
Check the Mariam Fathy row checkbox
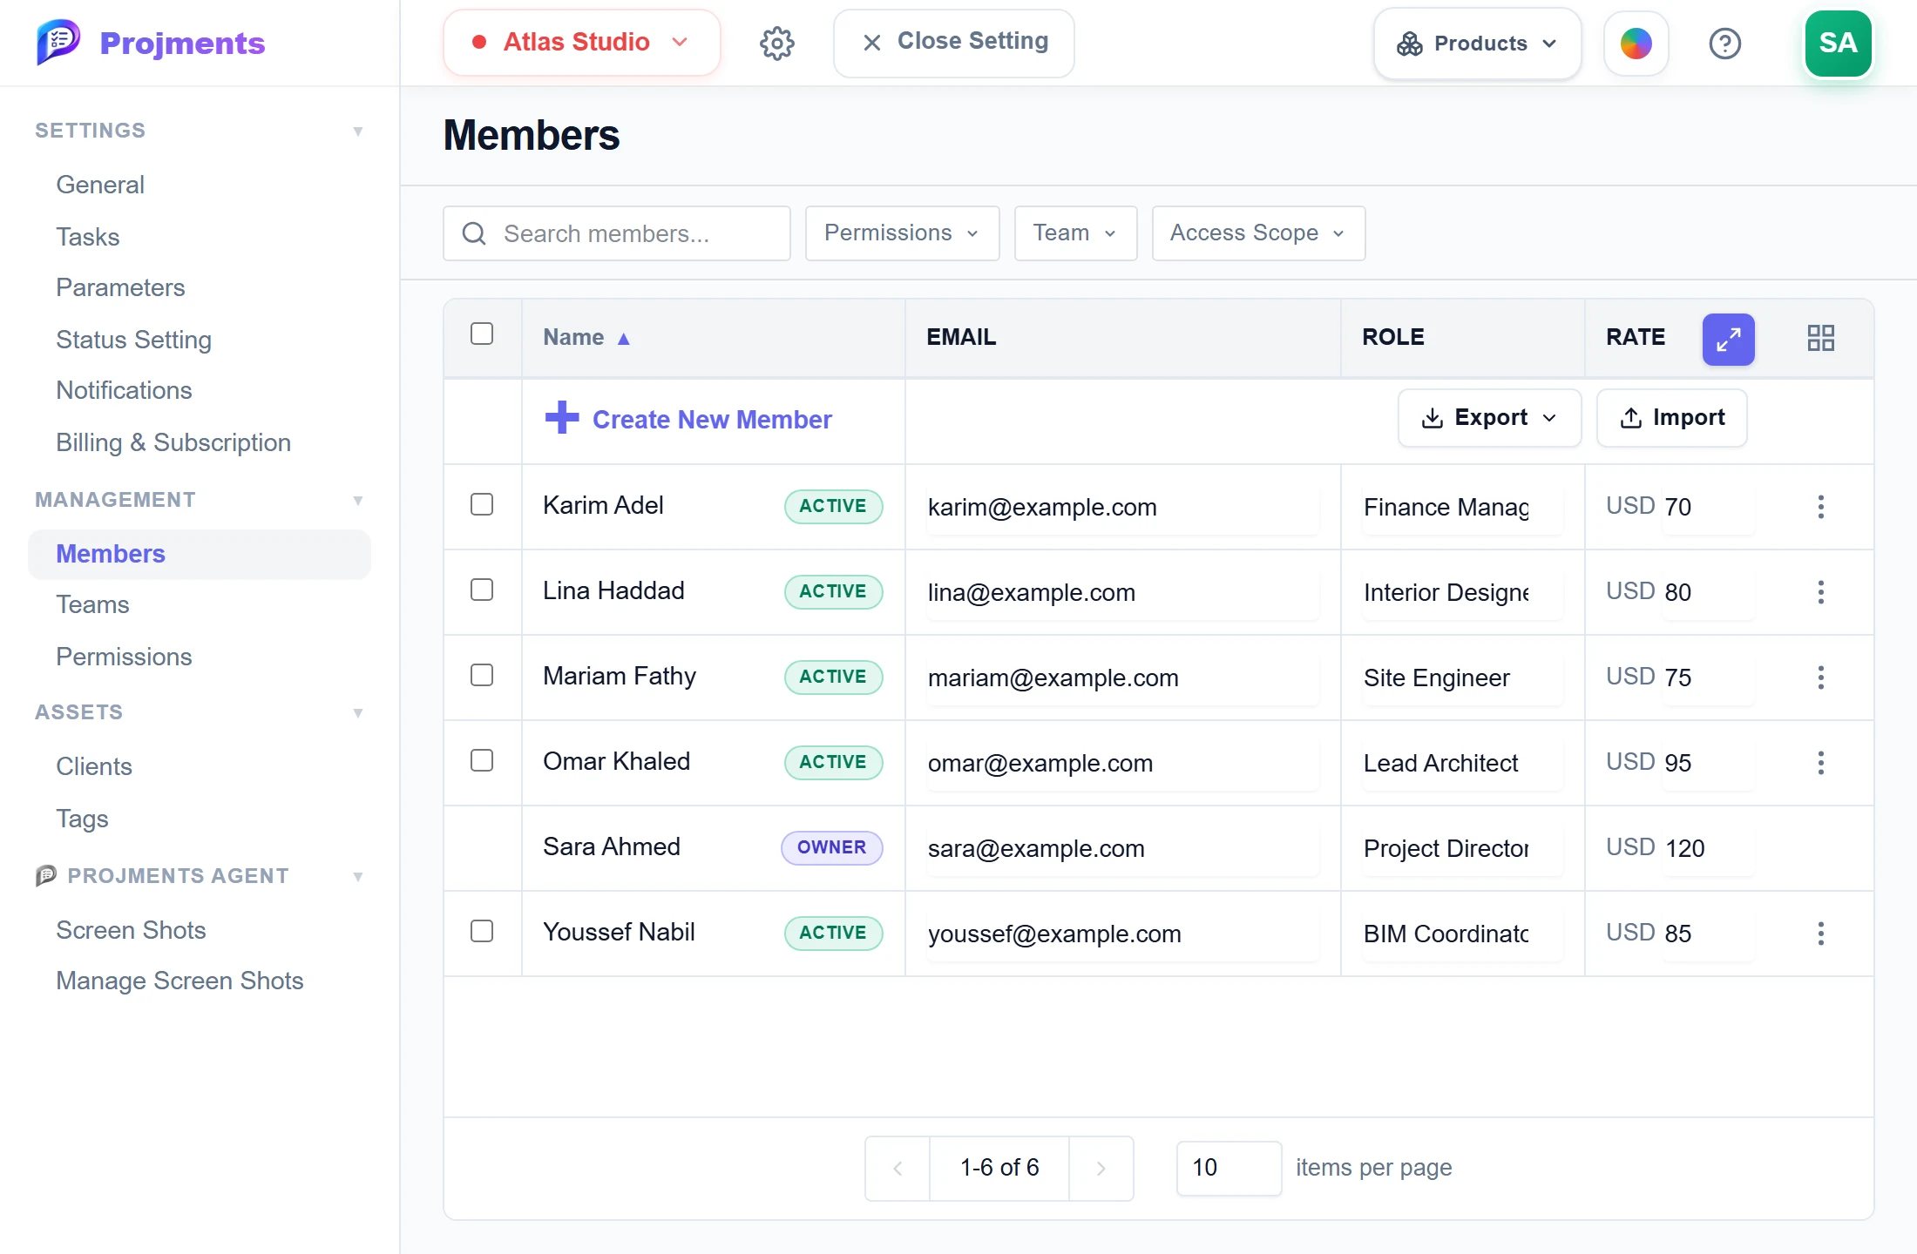[x=482, y=675]
